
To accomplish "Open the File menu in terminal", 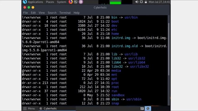I will [25, 13].
